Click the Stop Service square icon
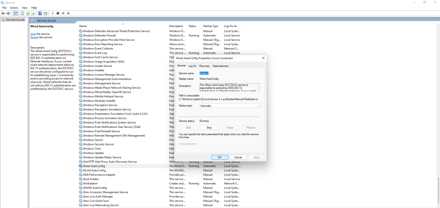 point(58,13)
